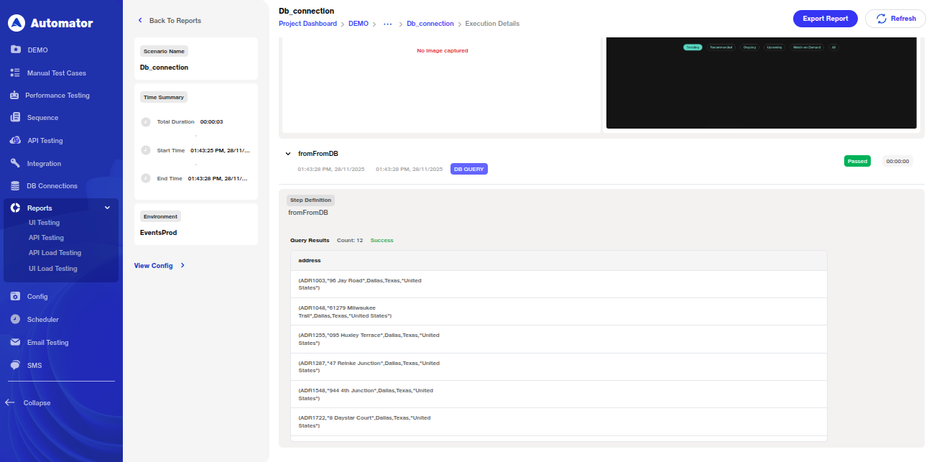This screenshot has height=462, width=934.
Task: Click the Email Testing envelope icon
Action: 15,342
